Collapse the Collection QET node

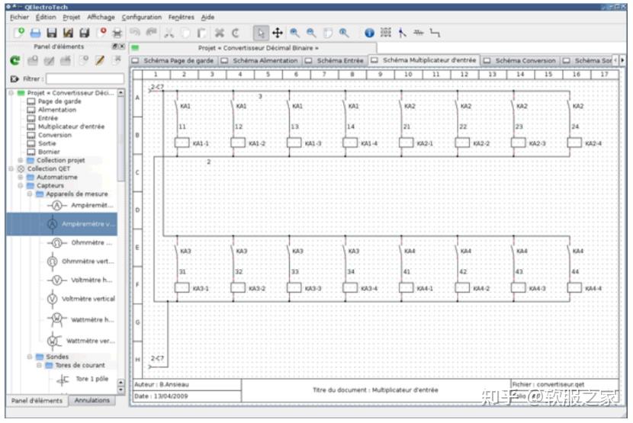pyautogui.click(x=11, y=168)
